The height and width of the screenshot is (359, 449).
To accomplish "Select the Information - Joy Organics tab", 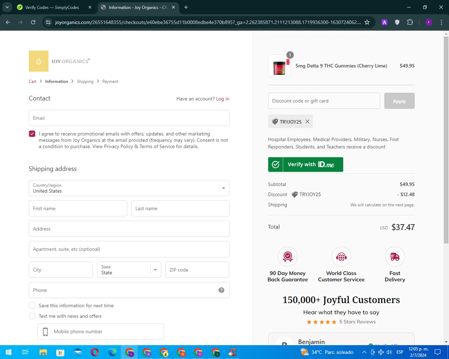I will pos(138,7).
